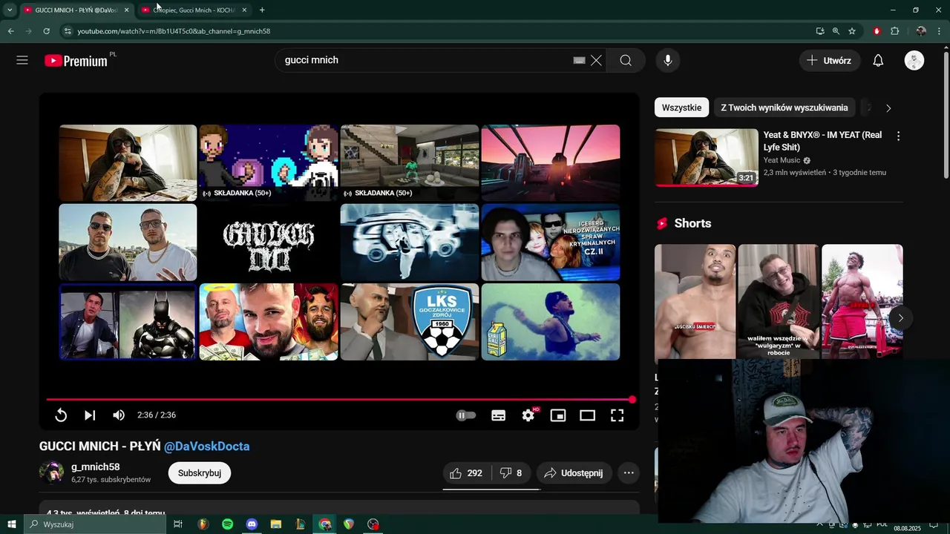Click g_mnich58 channel avatar
The height and width of the screenshot is (534, 950).
coord(51,472)
